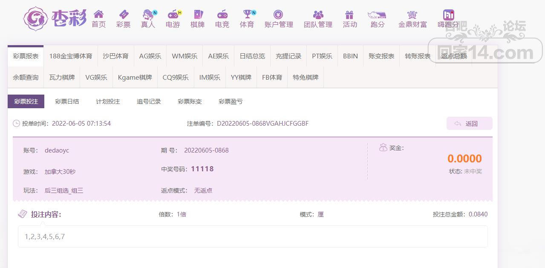The image size is (545, 268).
Task: Open the 彩票 lottery ticket icon
Action: [x=123, y=14]
